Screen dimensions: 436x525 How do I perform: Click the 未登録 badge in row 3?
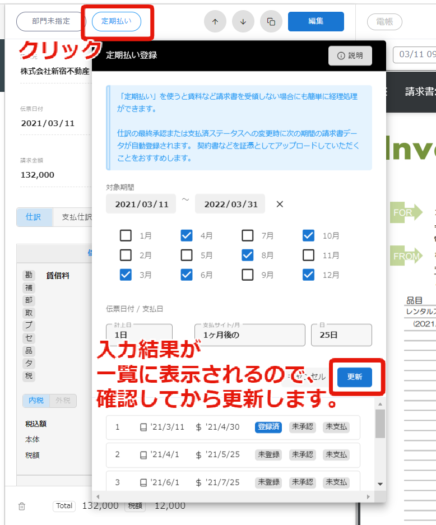(268, 482)
